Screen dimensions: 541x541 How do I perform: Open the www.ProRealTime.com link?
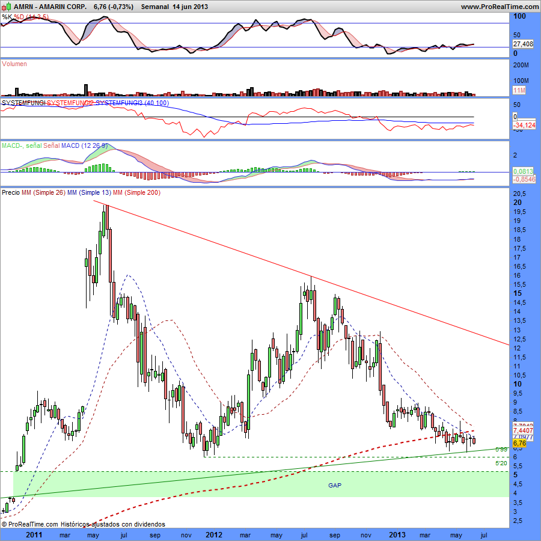pos(500,7)
